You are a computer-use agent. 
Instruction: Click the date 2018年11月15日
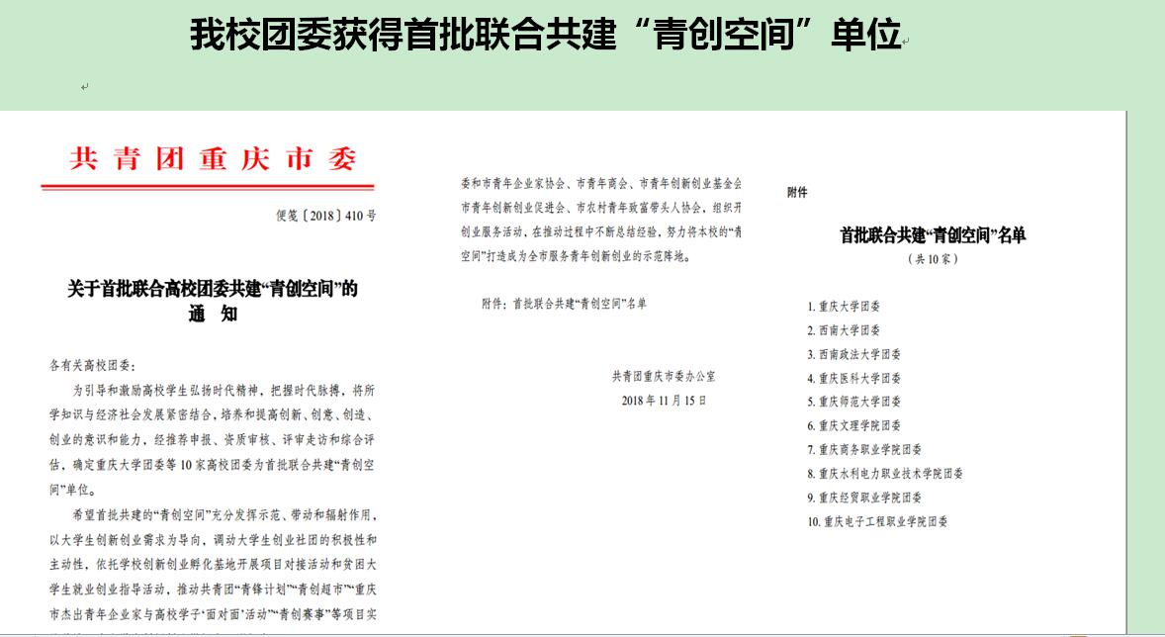tap(664, 401)
